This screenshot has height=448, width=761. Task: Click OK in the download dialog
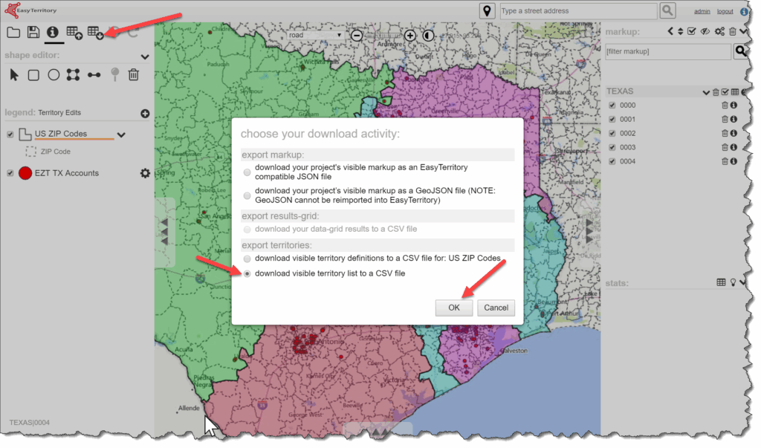click(x=453, y=308)
